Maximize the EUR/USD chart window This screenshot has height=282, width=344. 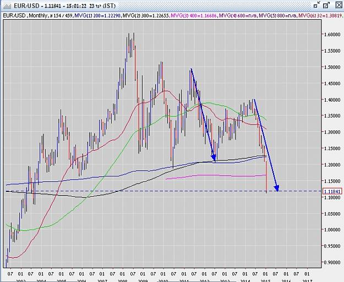click(x=326, y=5)
